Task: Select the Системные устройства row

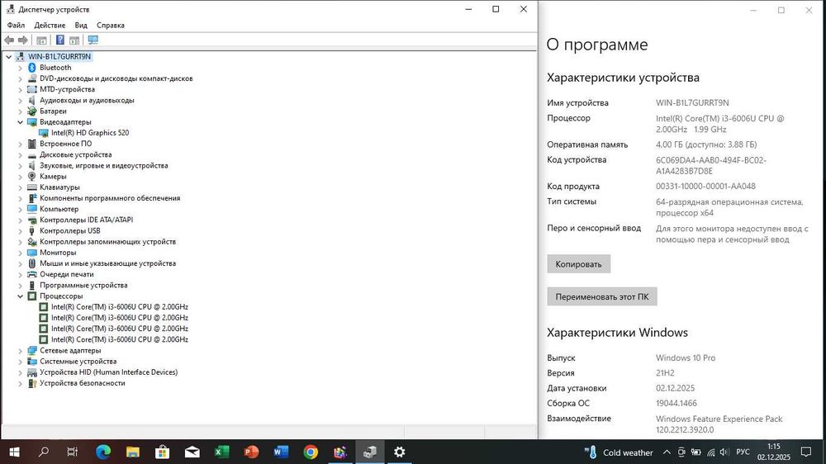Action: (x=78, y=362)
